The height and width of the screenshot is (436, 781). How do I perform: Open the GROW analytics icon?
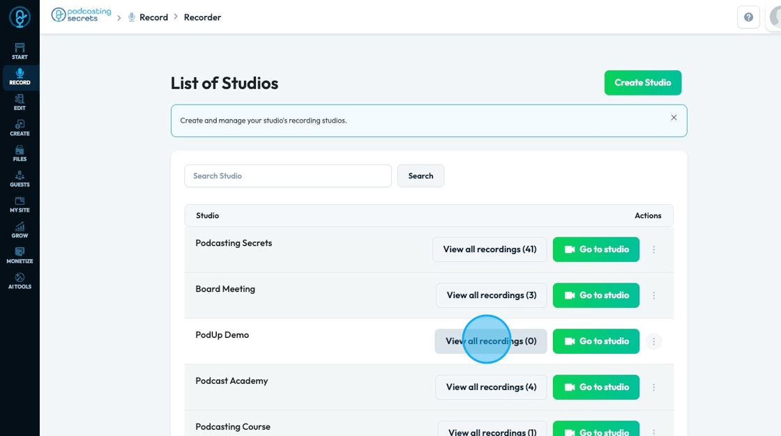pyautogui.click(x=20, y=230)
